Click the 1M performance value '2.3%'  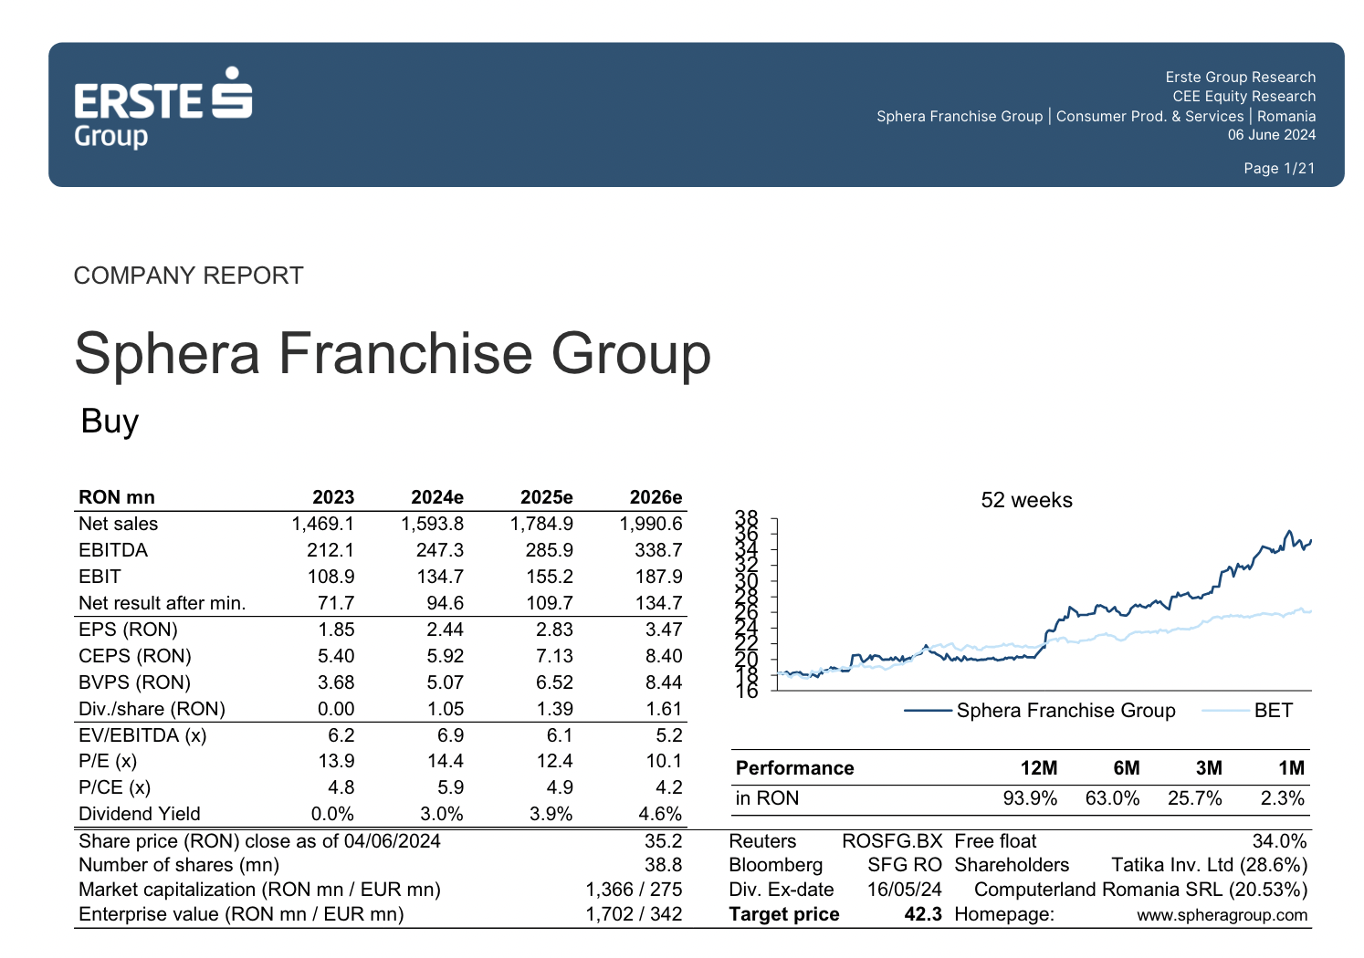1282,798
